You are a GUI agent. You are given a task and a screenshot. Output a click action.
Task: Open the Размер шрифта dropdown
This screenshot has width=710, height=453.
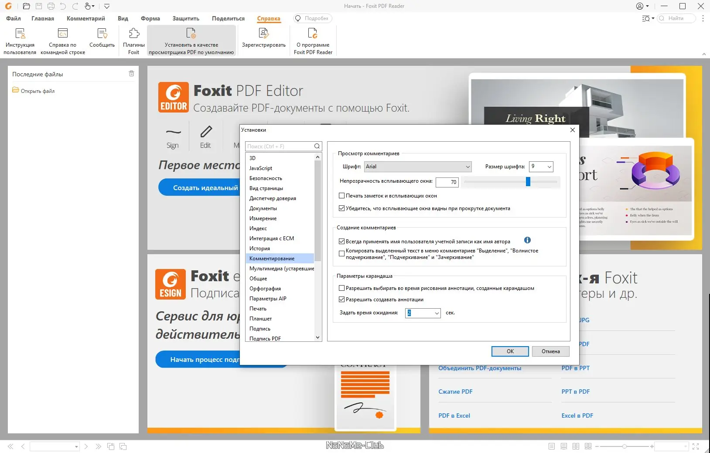click(541, 167)
